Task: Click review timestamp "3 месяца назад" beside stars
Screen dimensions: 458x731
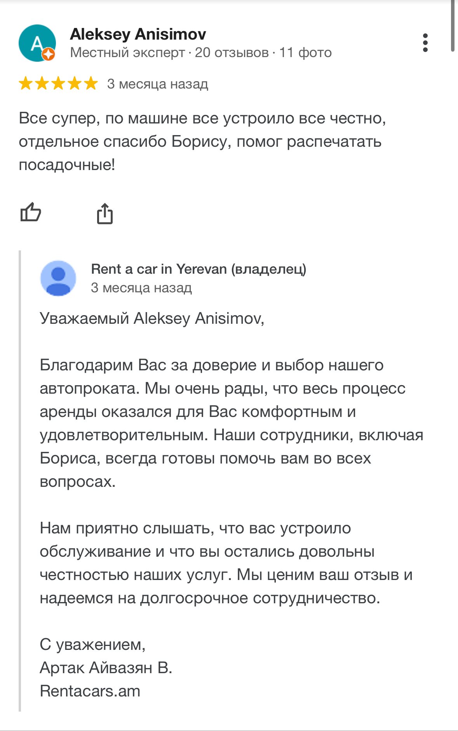Action: point(158,84)
